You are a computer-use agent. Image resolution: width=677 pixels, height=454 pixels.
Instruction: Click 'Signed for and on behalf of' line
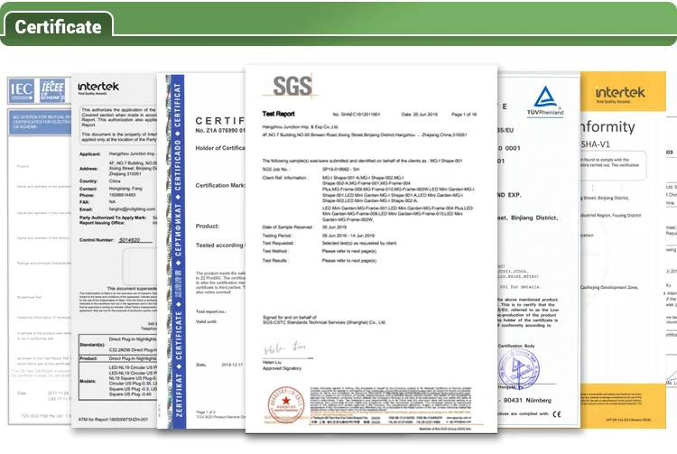click(x=289, y=317)
